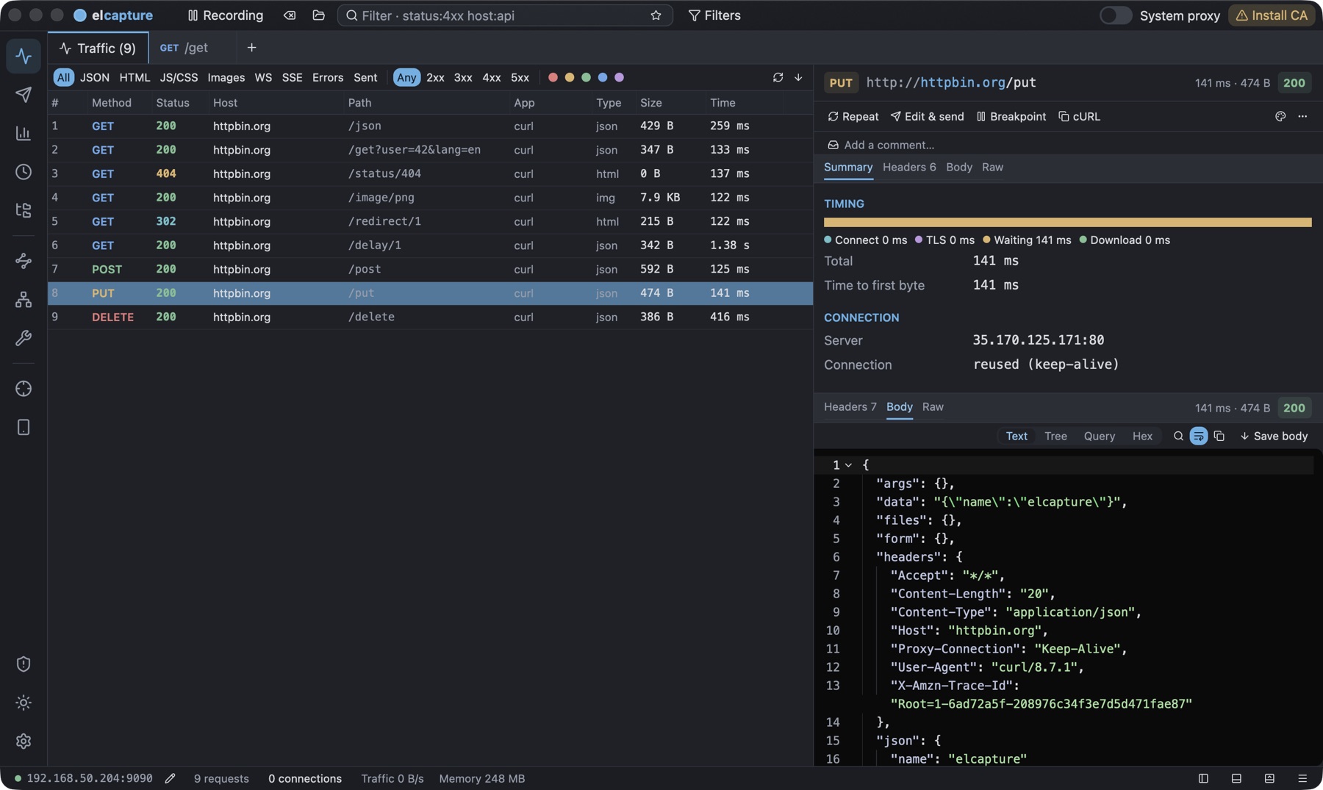
Task: Search the response body with magnifier icon
Action: [1178, 436]
